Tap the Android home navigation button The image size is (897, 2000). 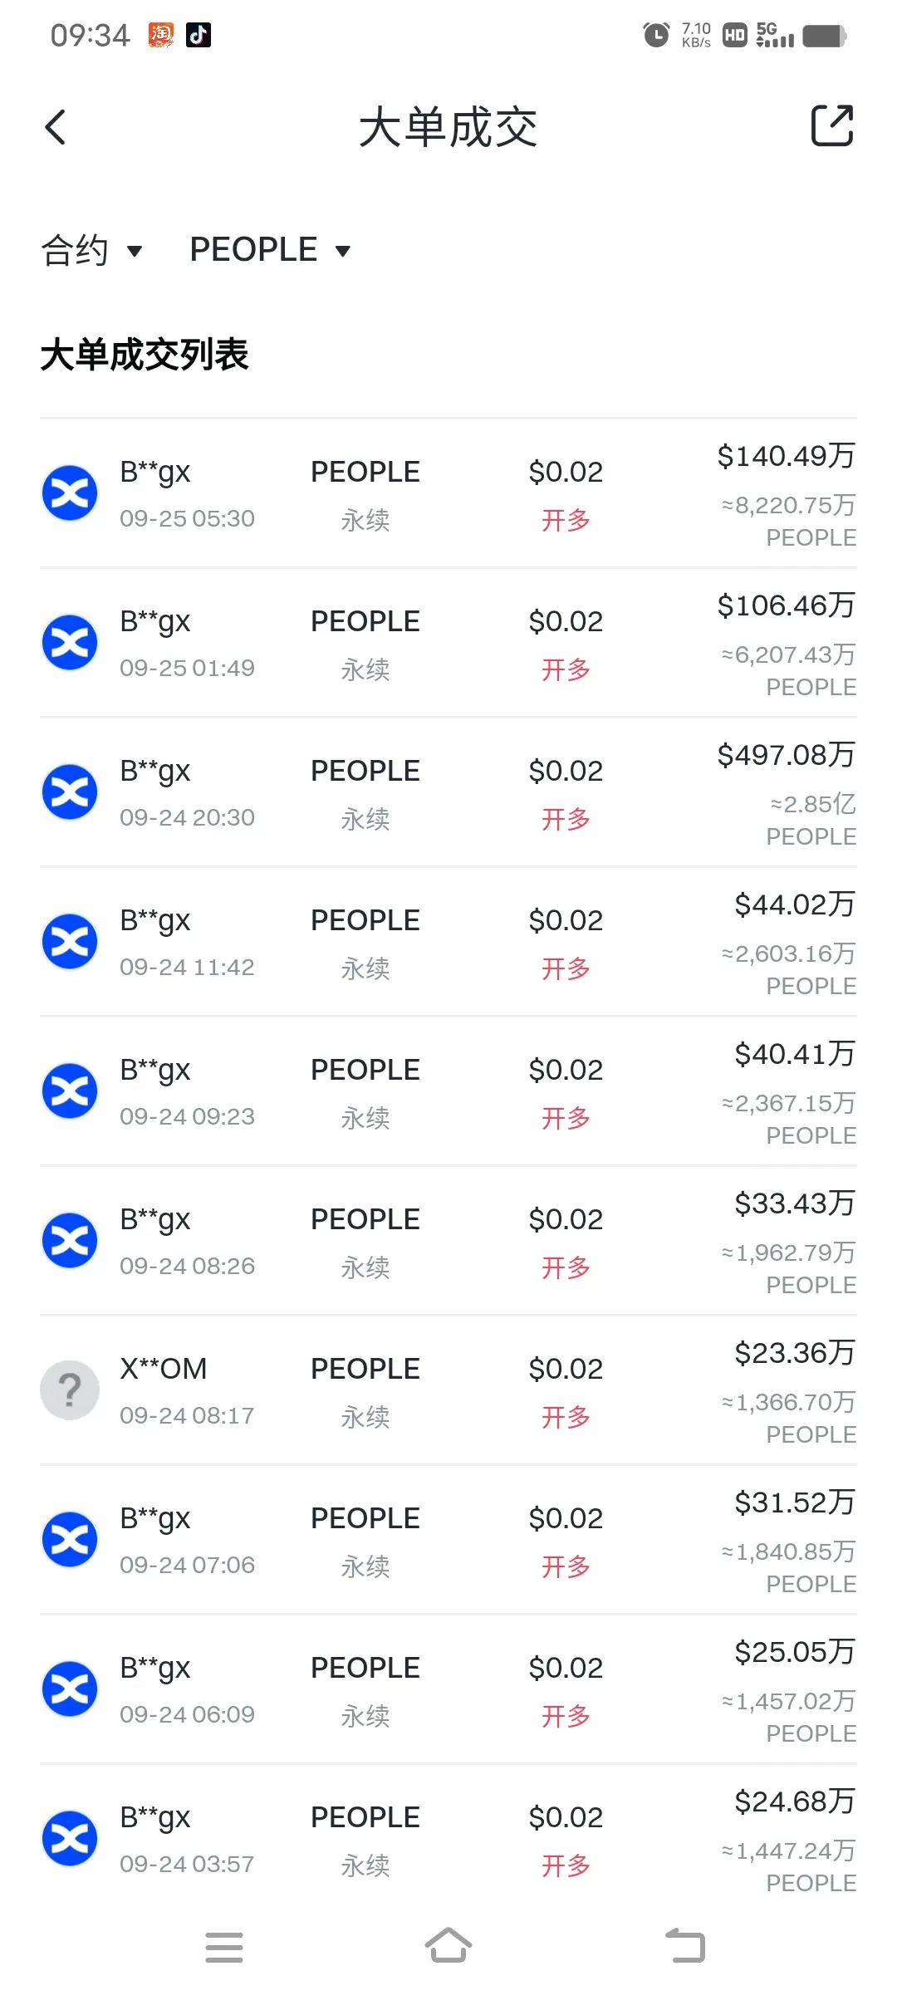click(448, 1945)
